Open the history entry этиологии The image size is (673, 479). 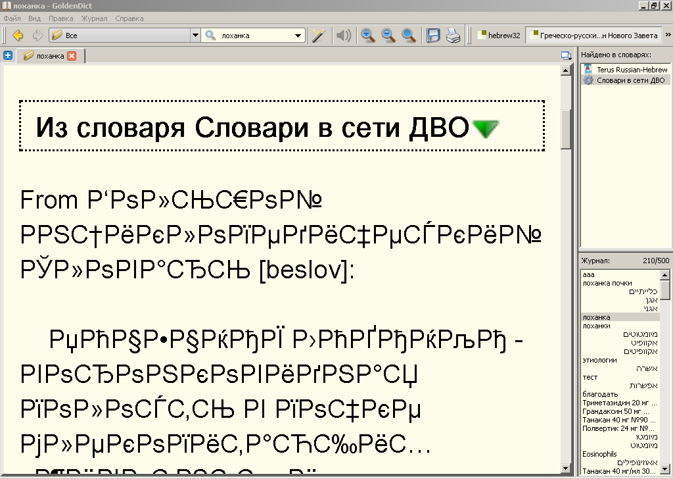pyautogui.click(x=620, y=360)
